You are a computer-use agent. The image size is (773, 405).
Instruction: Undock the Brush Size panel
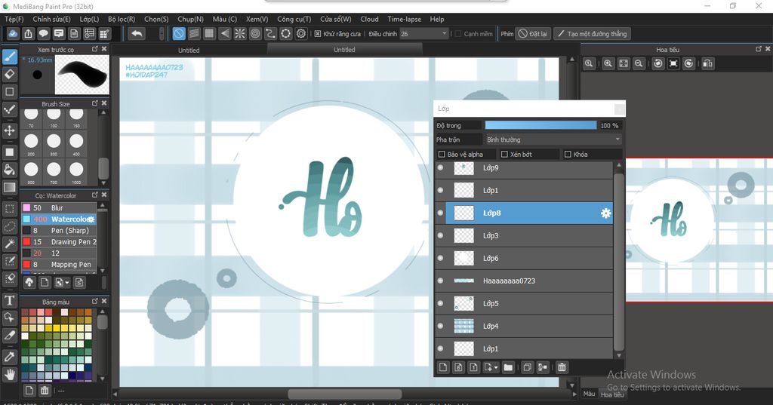point(95,103)
